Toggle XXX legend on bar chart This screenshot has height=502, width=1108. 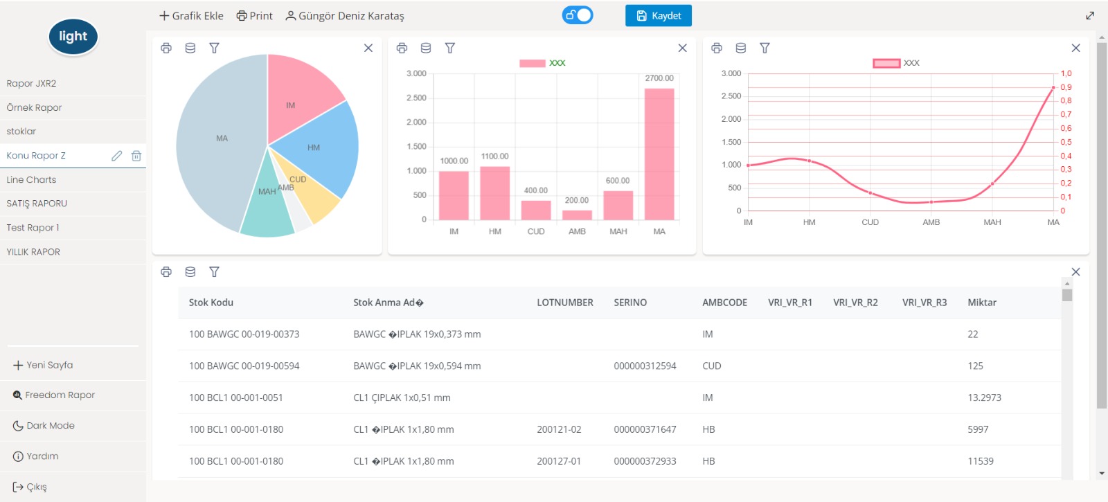pos(542,63)
